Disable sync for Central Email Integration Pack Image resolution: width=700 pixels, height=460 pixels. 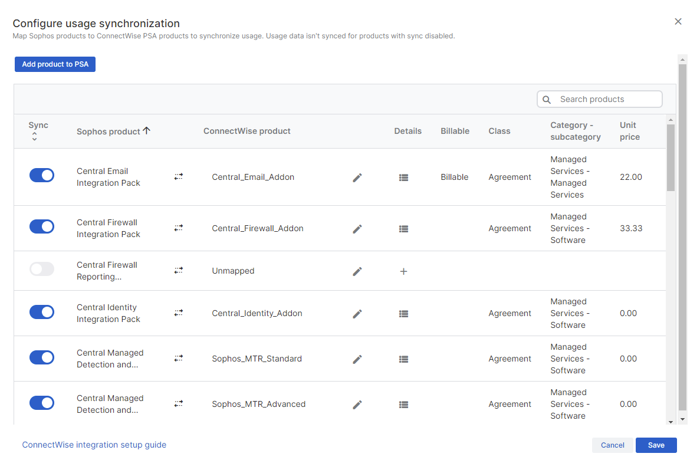coord(42,175)
